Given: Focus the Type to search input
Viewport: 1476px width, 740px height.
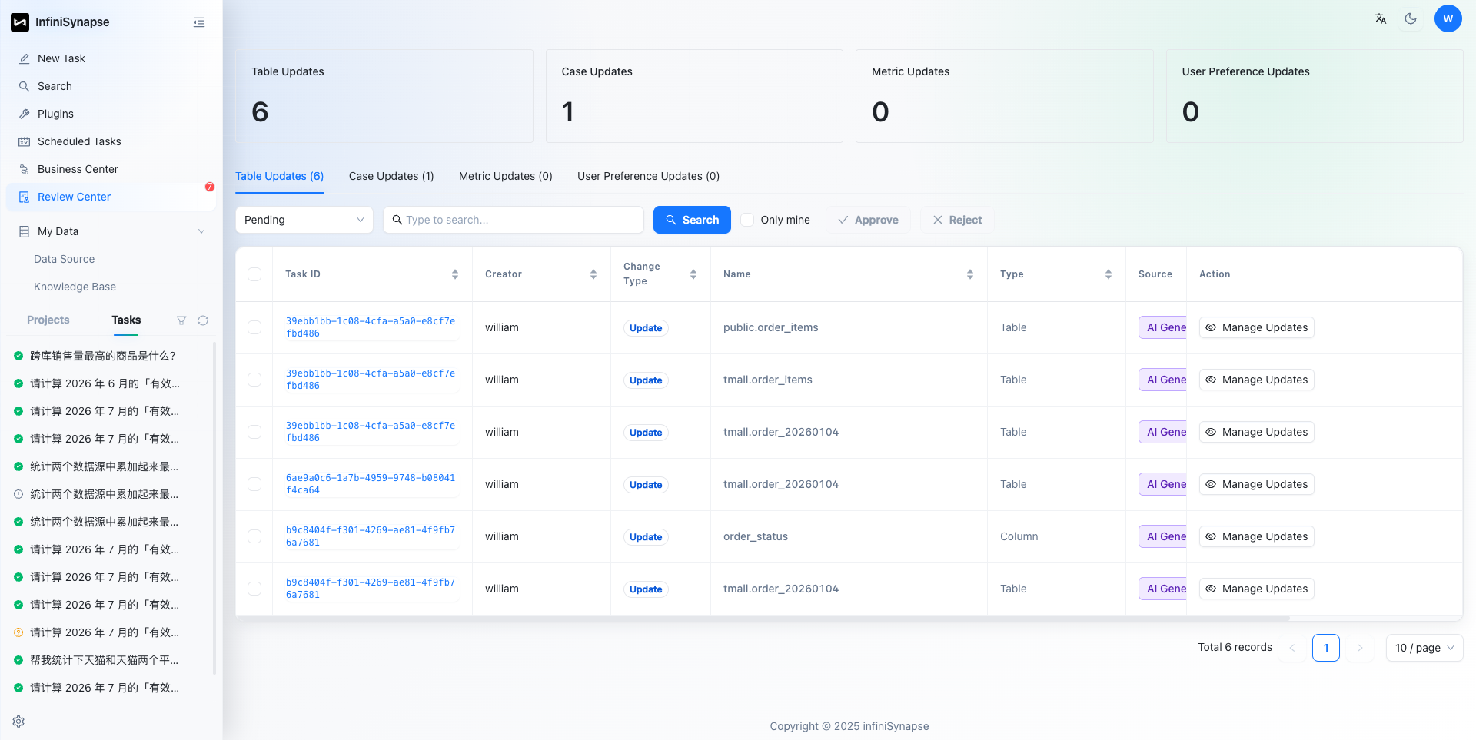Looking at the screenshot, I should (x=514, y=220).
